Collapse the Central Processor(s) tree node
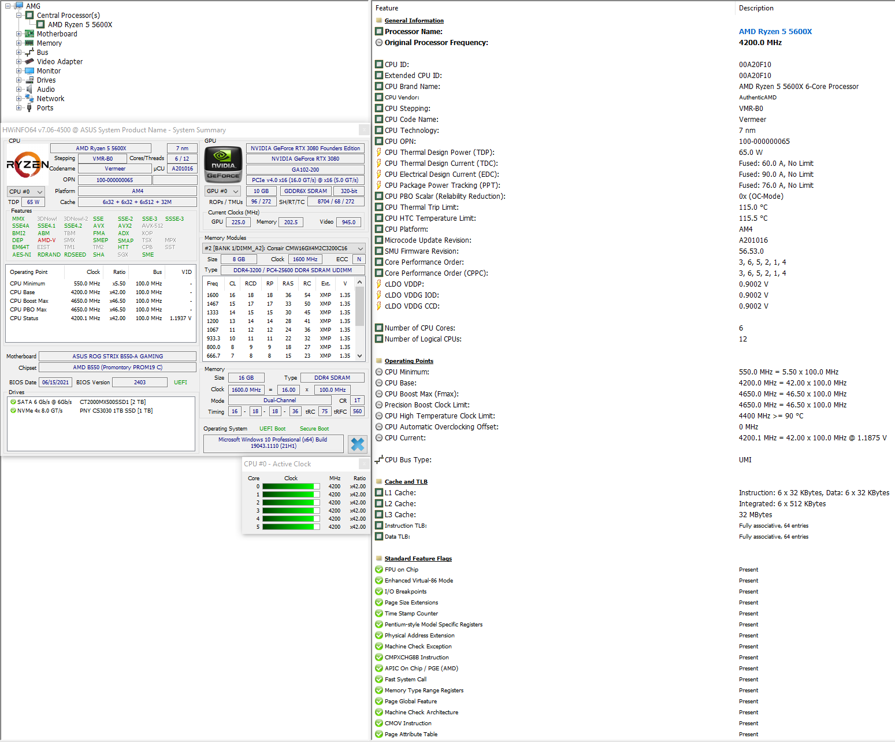 tap(19, 16)
